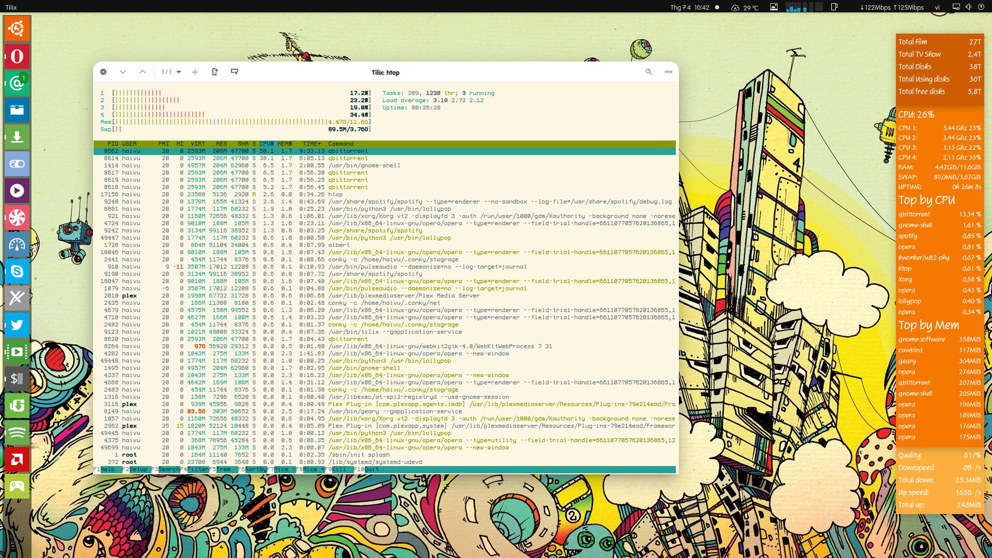992x558 pixels.
Task: Open the pink pinwheel app in dock
Action: 17,217
